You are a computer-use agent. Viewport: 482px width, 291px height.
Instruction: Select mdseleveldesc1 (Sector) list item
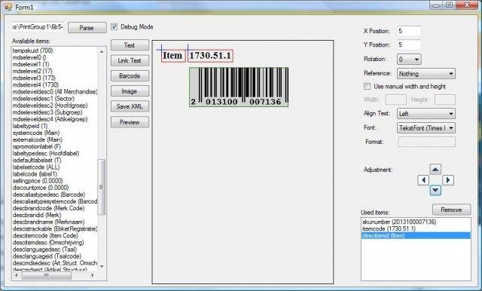coord(55,99)
